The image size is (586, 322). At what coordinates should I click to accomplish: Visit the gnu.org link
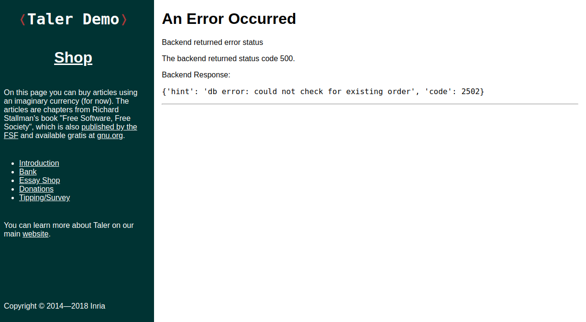point(110,136)
